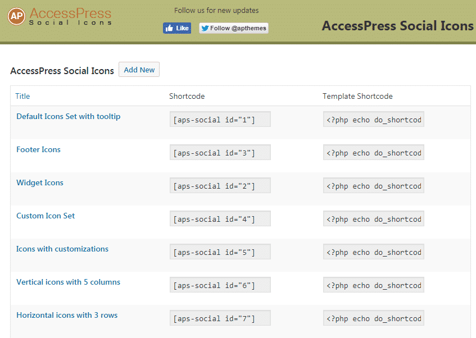Viewport: 476px width, 338px height.
Task: Select the shortcode field with id="7"
Action: 220,318
